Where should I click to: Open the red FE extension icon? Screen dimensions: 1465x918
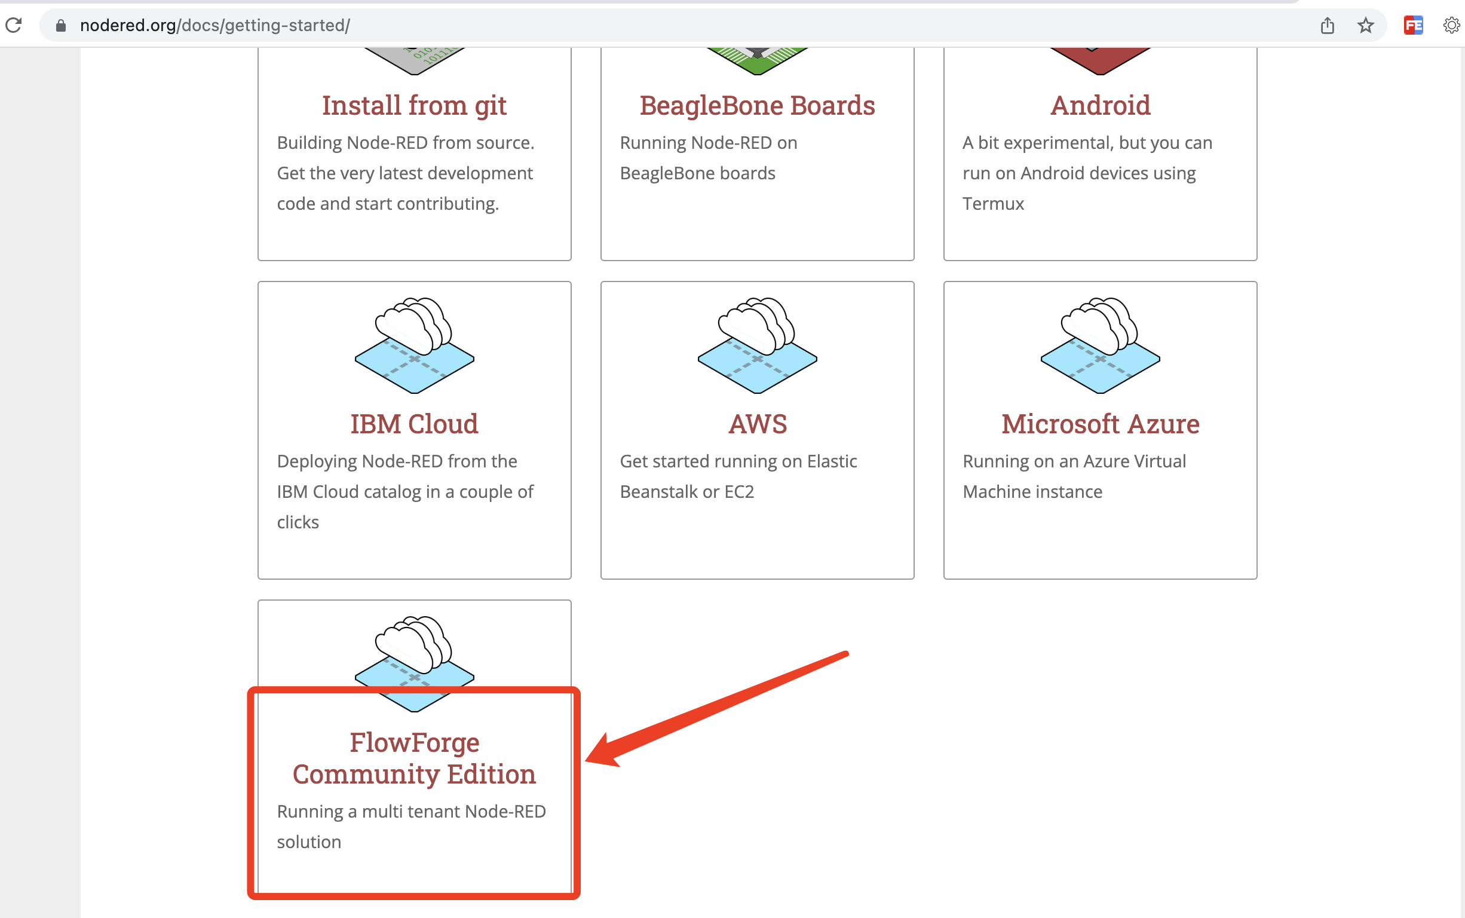[x=1413, y=25]
